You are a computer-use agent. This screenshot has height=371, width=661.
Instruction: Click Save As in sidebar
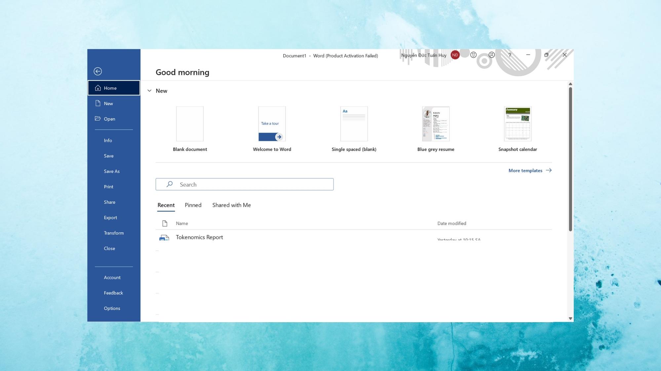click(x=112, y=171)
